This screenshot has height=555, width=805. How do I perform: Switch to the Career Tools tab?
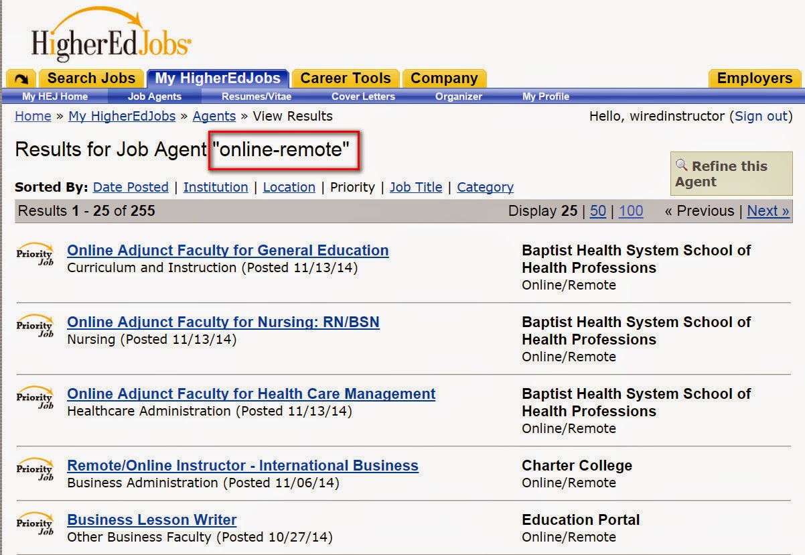345,78
